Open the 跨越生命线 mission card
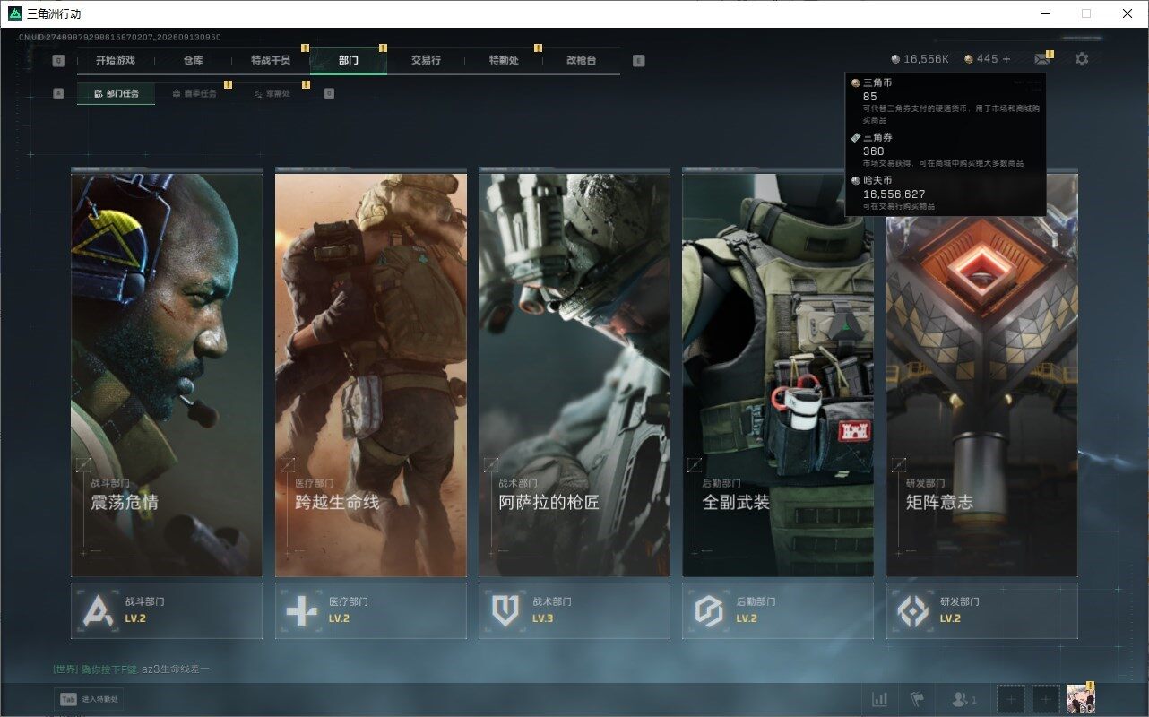The image size is (1149, 717). 371,375
